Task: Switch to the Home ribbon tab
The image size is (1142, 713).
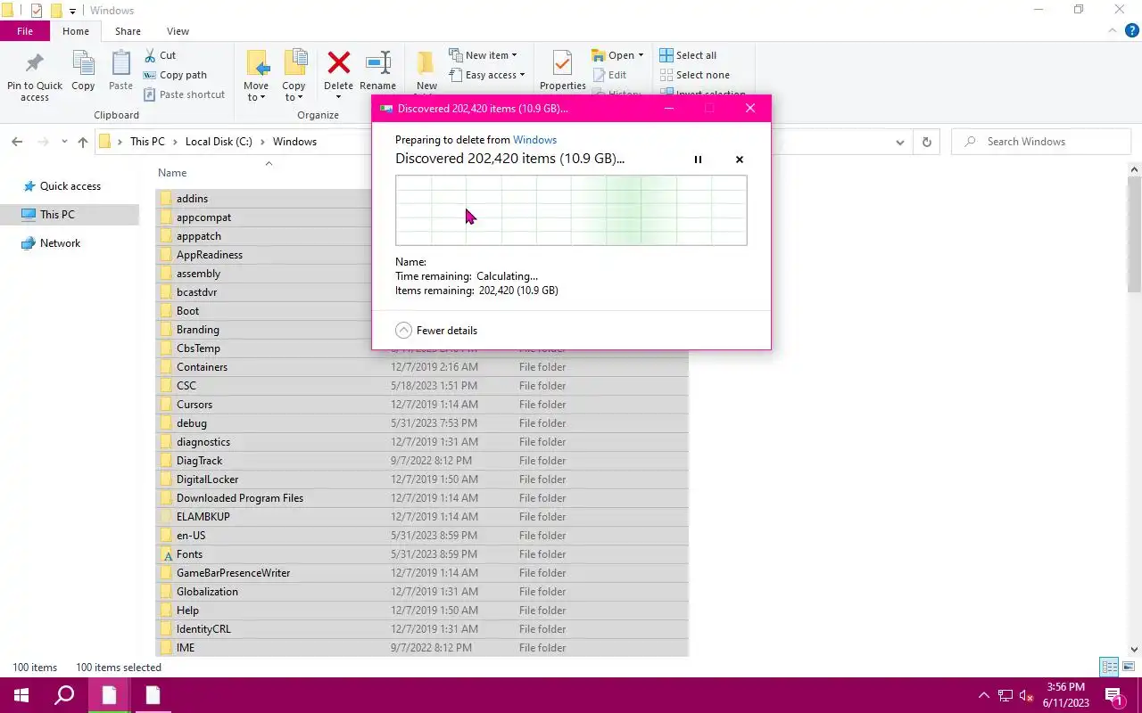Action: (76, 31)
